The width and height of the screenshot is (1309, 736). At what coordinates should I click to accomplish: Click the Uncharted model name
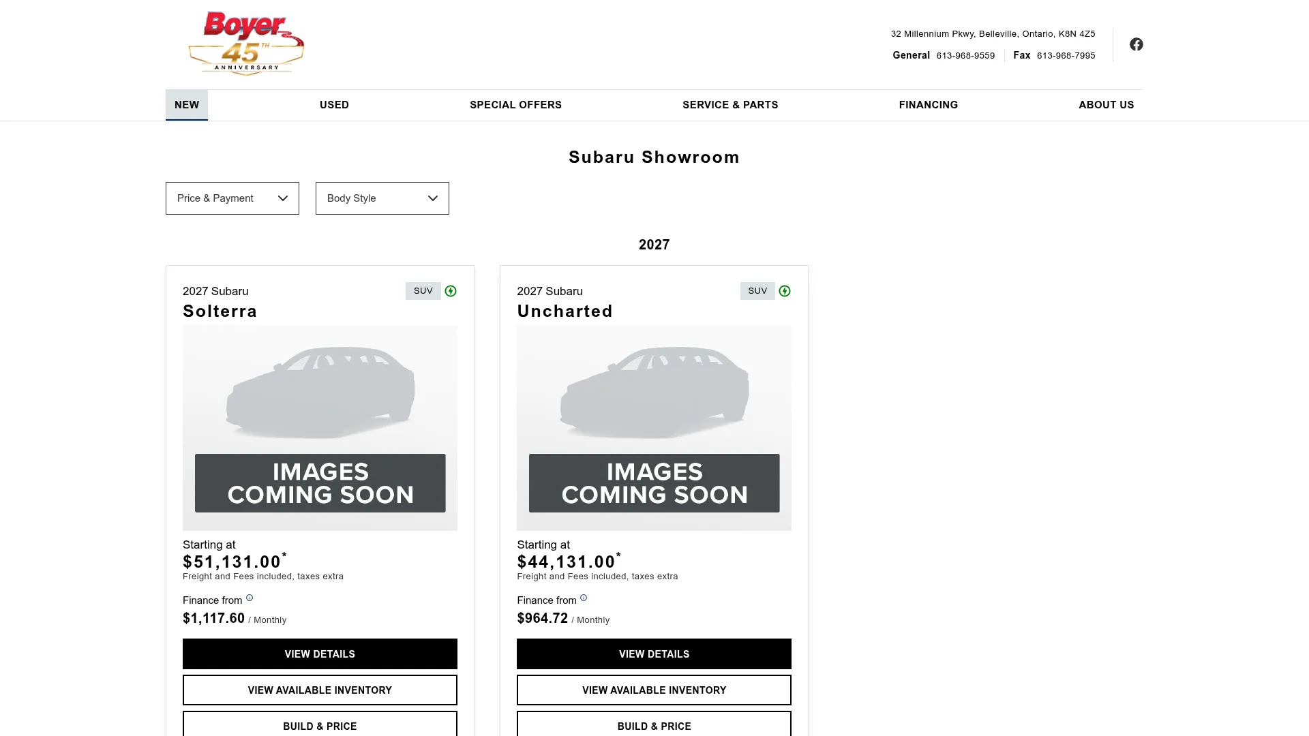coord(565,311)
